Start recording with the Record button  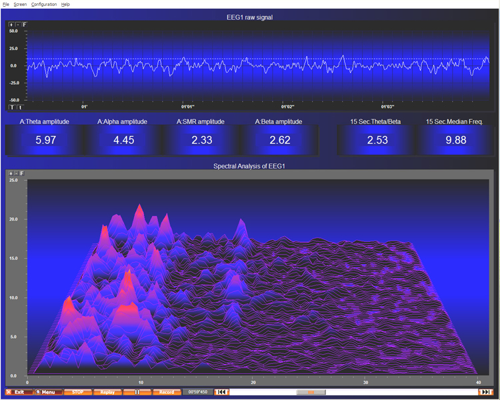pos(167,392)
